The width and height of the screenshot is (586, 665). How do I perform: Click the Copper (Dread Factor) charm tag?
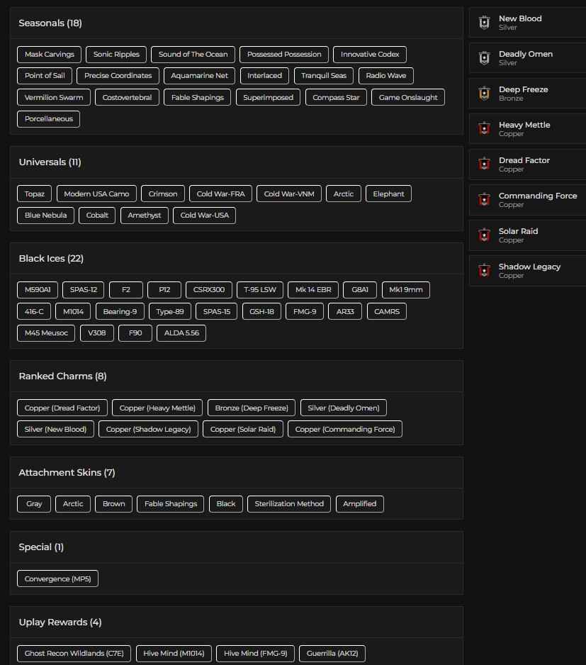(x=62, y=408)
